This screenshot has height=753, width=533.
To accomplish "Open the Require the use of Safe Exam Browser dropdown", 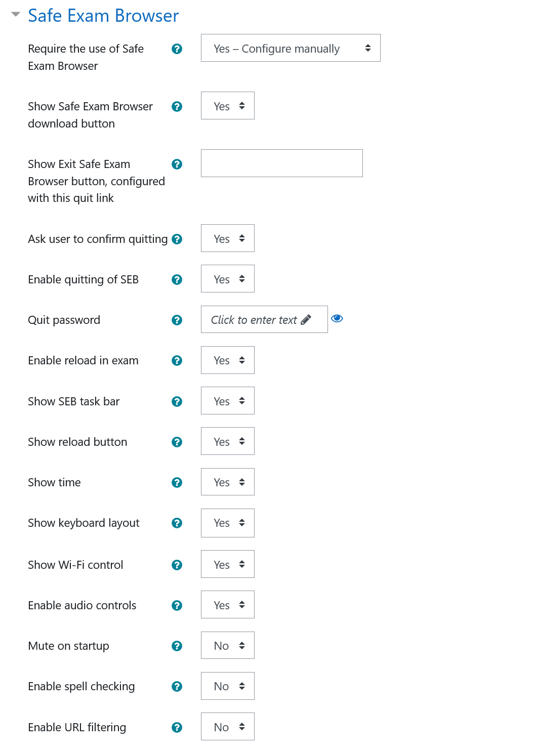I will pyautogui.click(x=291, y=48).
